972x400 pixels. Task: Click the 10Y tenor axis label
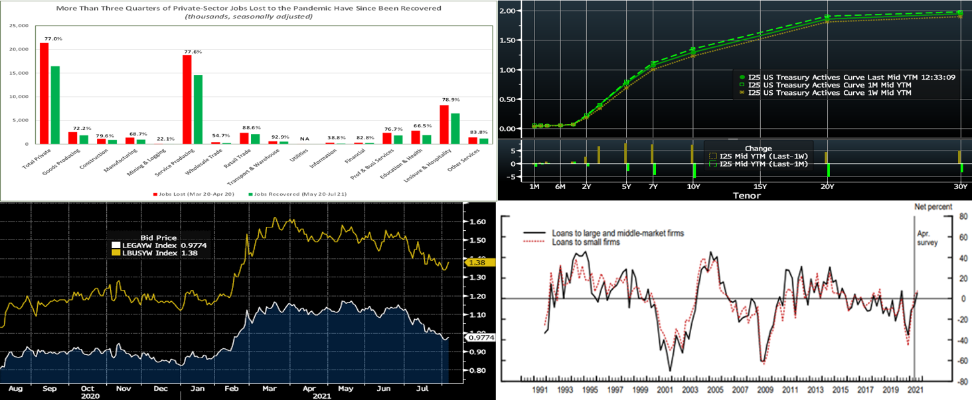693,187
